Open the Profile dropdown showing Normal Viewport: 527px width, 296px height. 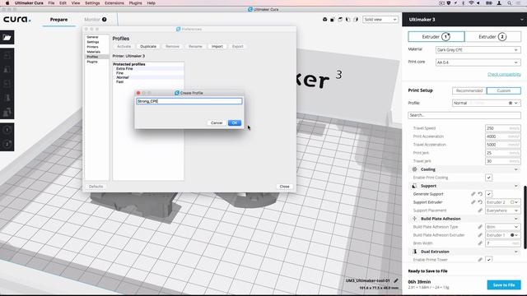pyautogui.click(x=487, y=103)
